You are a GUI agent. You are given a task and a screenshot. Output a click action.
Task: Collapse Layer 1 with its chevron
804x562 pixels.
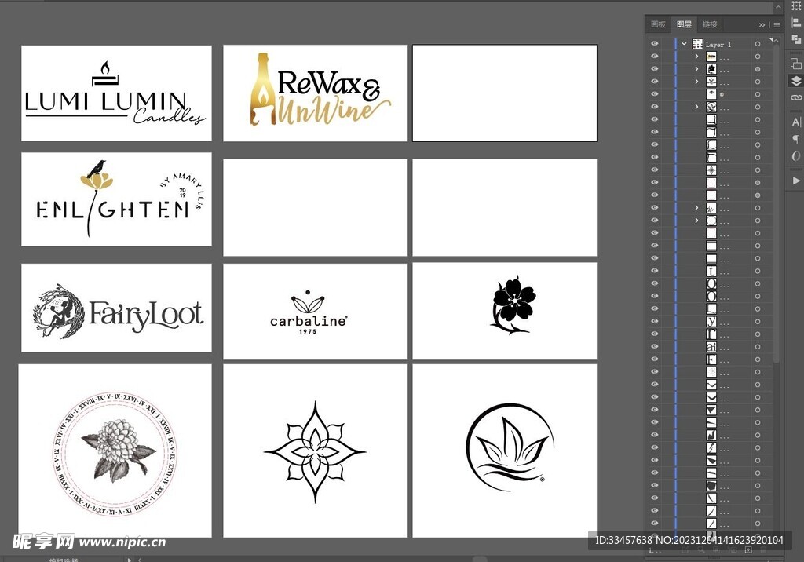coord(684,44)
